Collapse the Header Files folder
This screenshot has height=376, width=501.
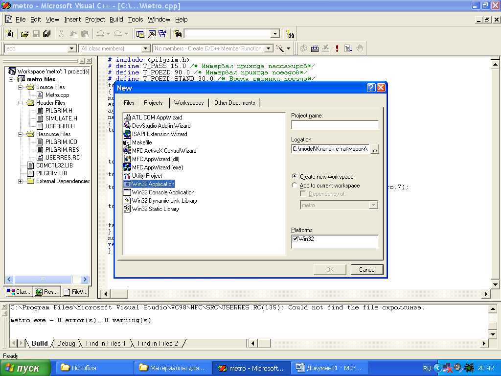(20, 103)
